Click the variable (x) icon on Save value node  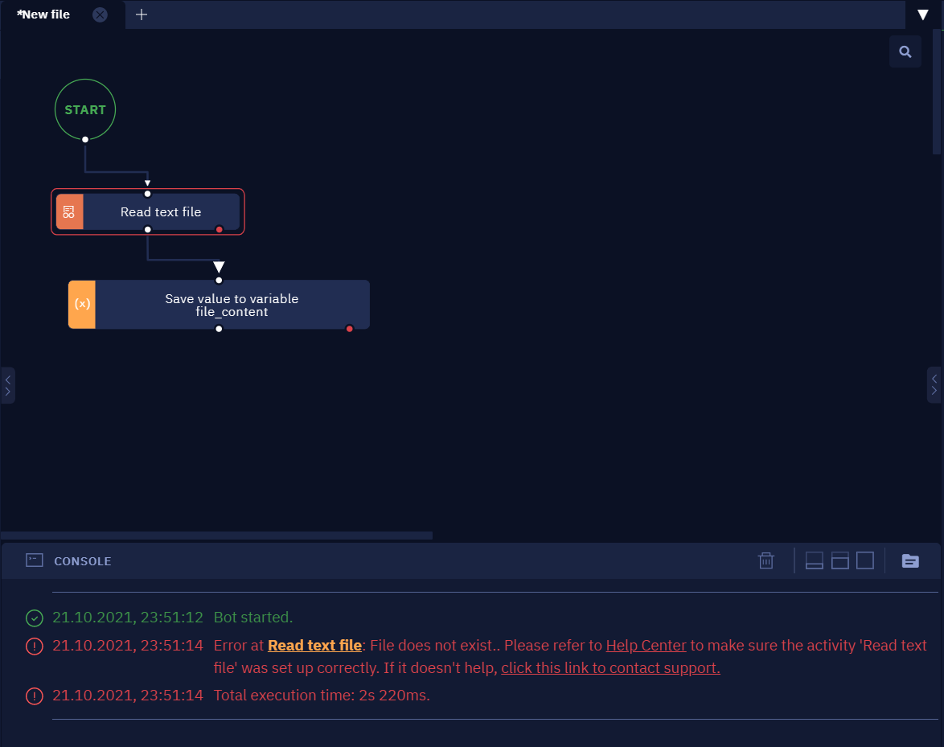pos(82,304)
